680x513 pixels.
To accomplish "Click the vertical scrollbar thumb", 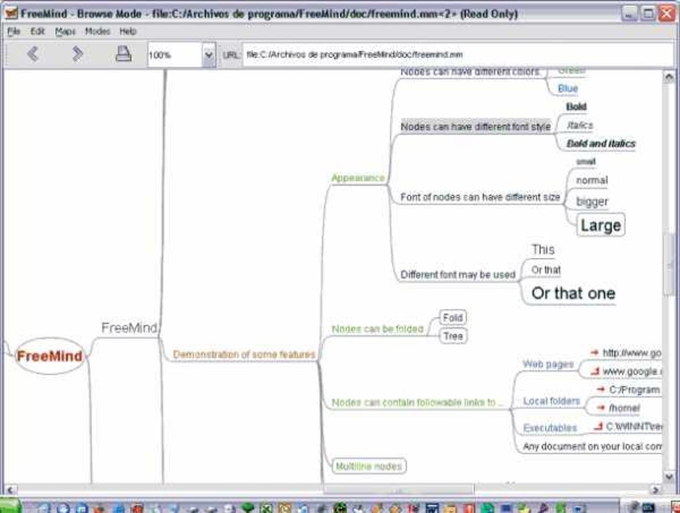I will (x=669, y=264).
